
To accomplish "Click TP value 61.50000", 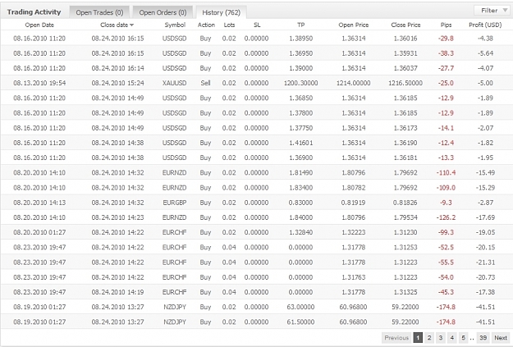I will [300, 322].
